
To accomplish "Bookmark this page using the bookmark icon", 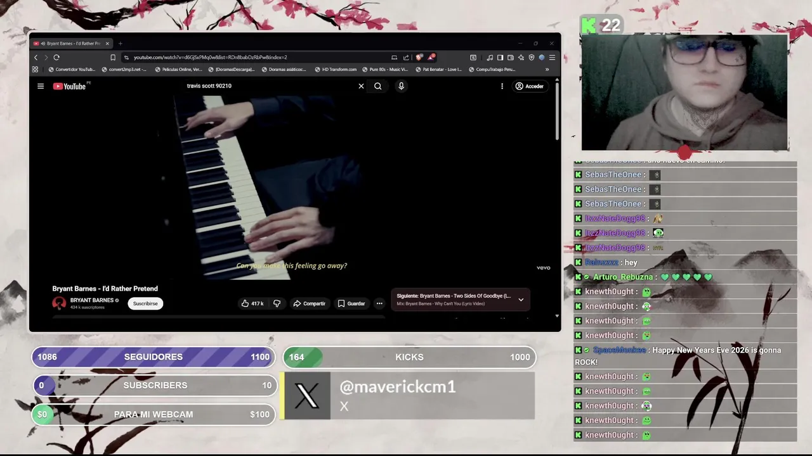I will pos(113,57).
